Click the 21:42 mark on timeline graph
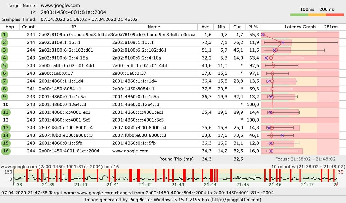 tap(145, 184)
